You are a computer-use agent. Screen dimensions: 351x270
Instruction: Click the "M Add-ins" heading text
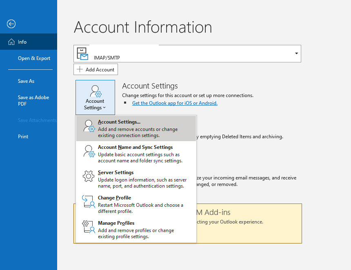pos(213,212)
